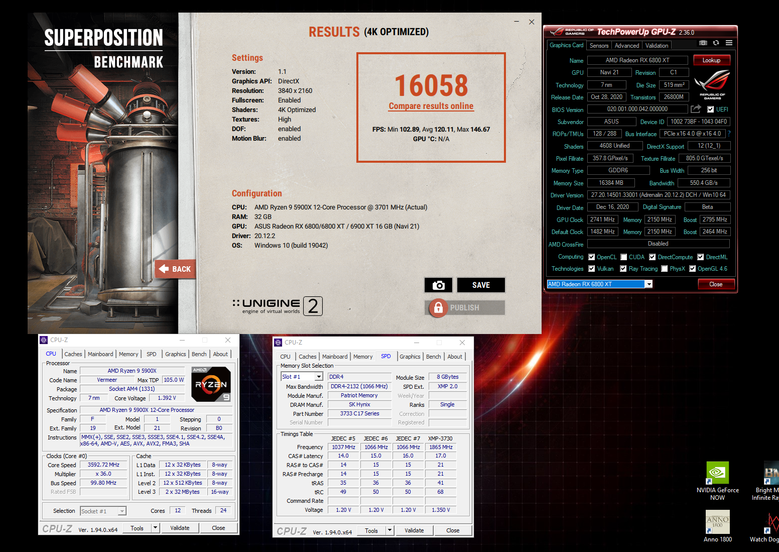This screenshot has height=552, width=779.
Task: Open Tools dropdown arrow in left CPU-Z
Action: (155, 528)
